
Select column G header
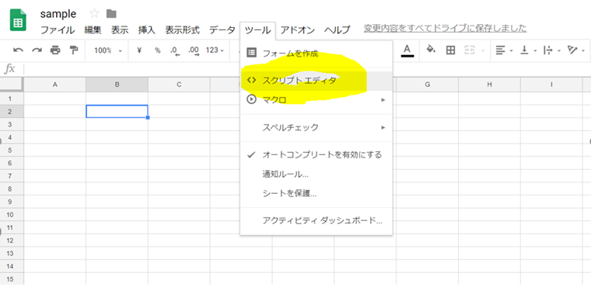click(x=428, y=85)
